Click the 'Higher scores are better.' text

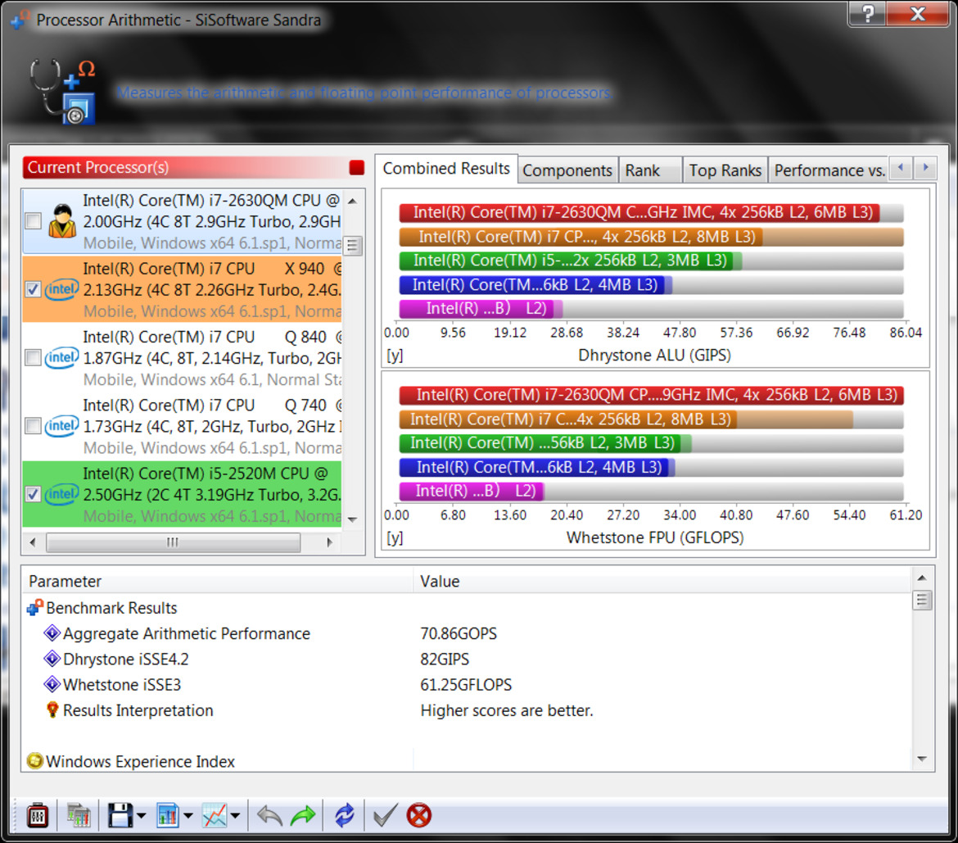click(507, 710)
